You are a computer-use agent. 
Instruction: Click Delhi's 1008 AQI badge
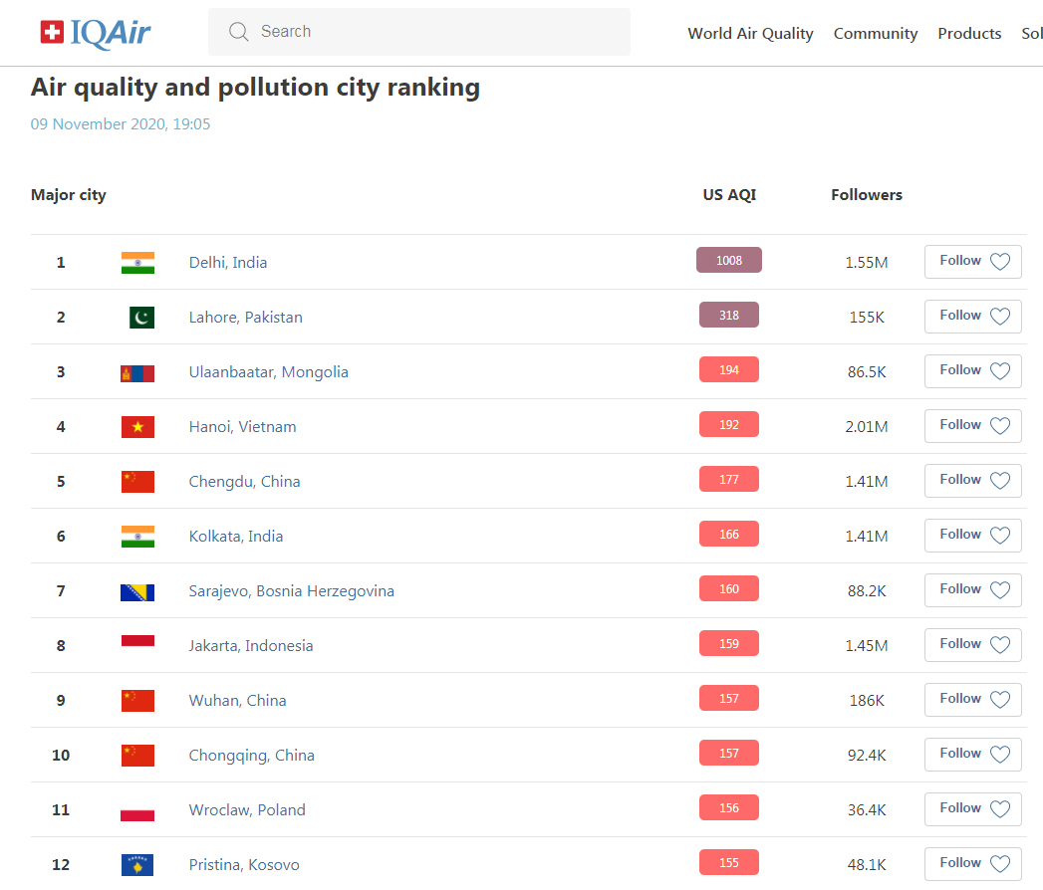coord(729,260)
